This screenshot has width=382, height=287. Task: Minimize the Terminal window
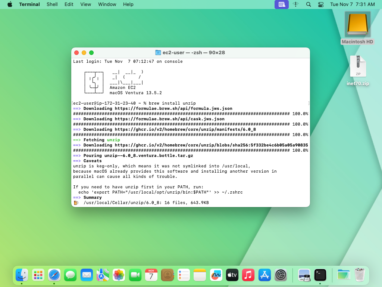tap(84, 53)
